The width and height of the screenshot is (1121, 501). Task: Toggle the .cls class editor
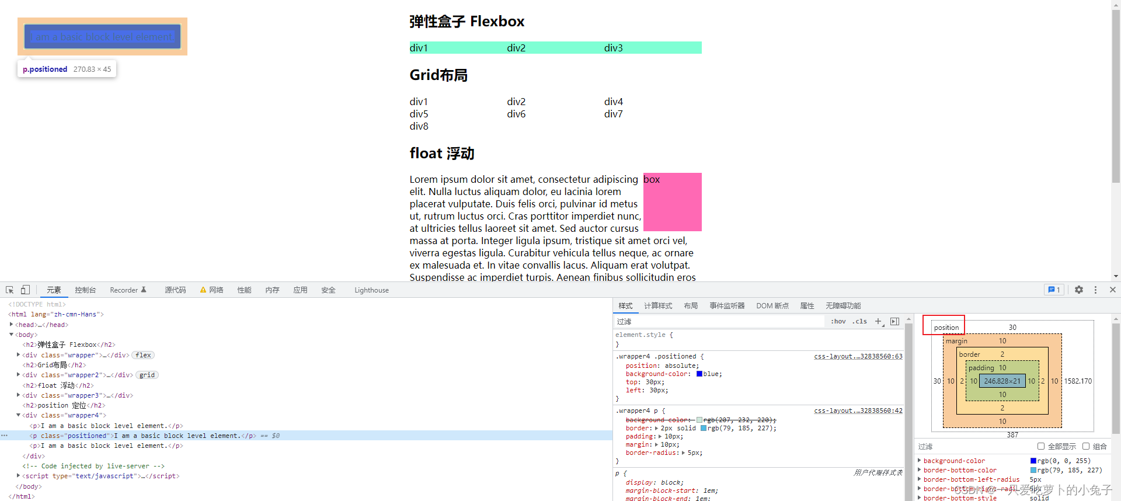(x=859, y=321)
